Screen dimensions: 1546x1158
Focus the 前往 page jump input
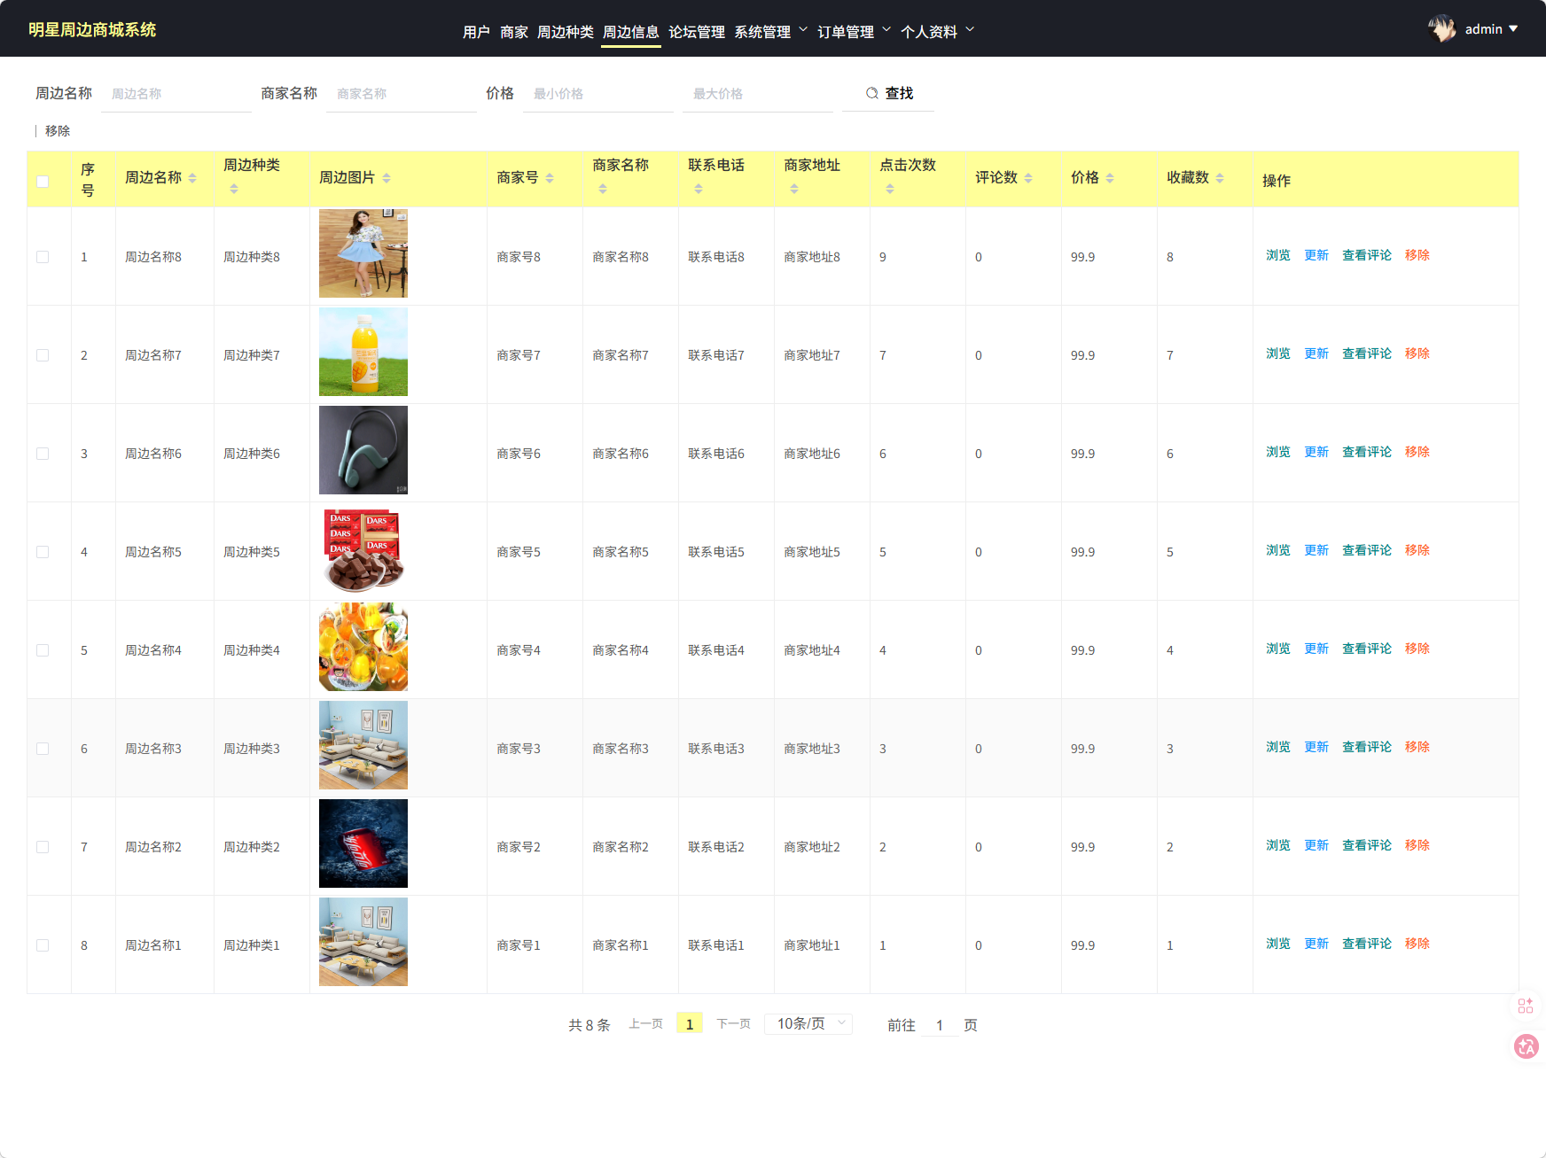[x=940, y=1025]
